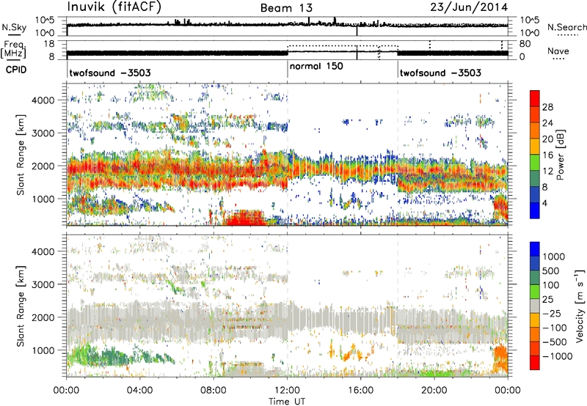Pick the blue top segment of Velocity color bar
Screen dimensions: 587x406
click(x=535, y=249)
